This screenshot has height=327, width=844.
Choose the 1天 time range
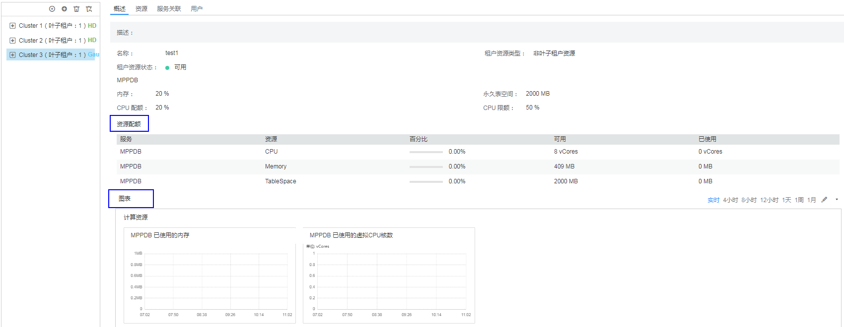(x=786, y=200)
